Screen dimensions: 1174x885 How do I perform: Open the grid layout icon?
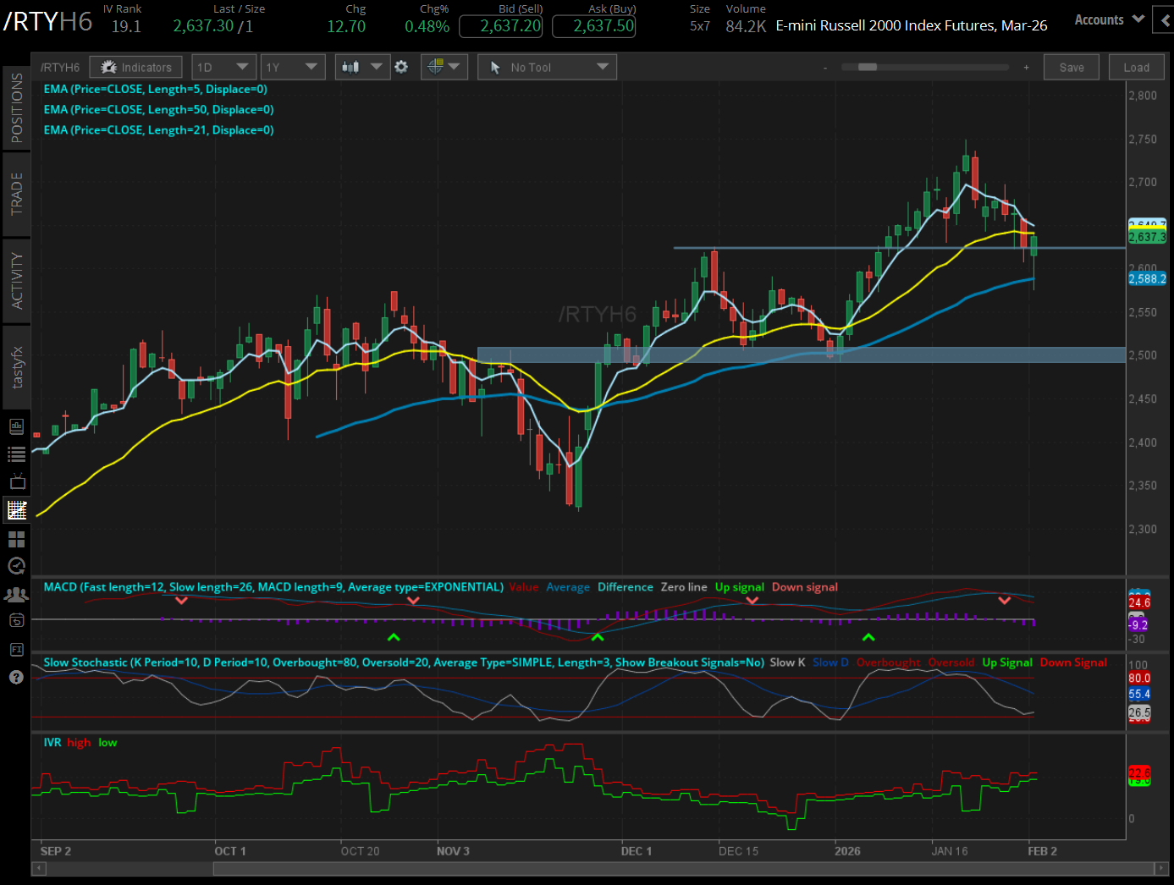pyautogui.click(x=16, y=537)
